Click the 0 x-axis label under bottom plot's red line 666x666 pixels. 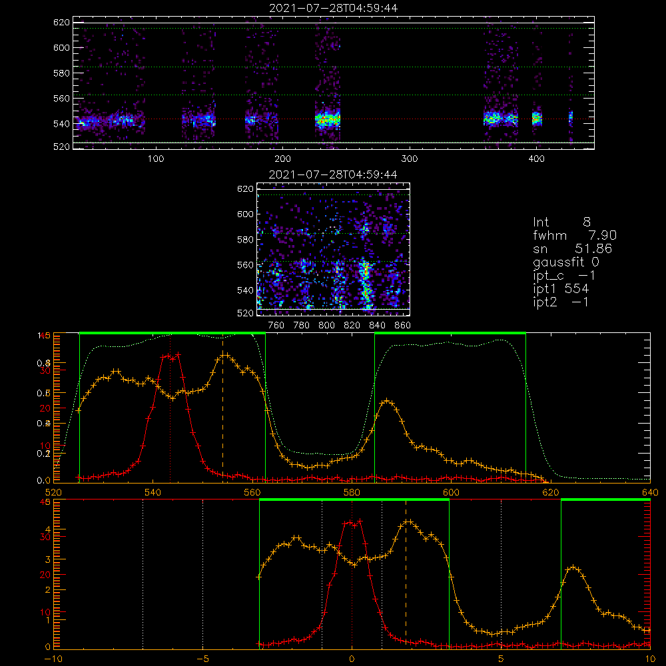coord(352,659)
